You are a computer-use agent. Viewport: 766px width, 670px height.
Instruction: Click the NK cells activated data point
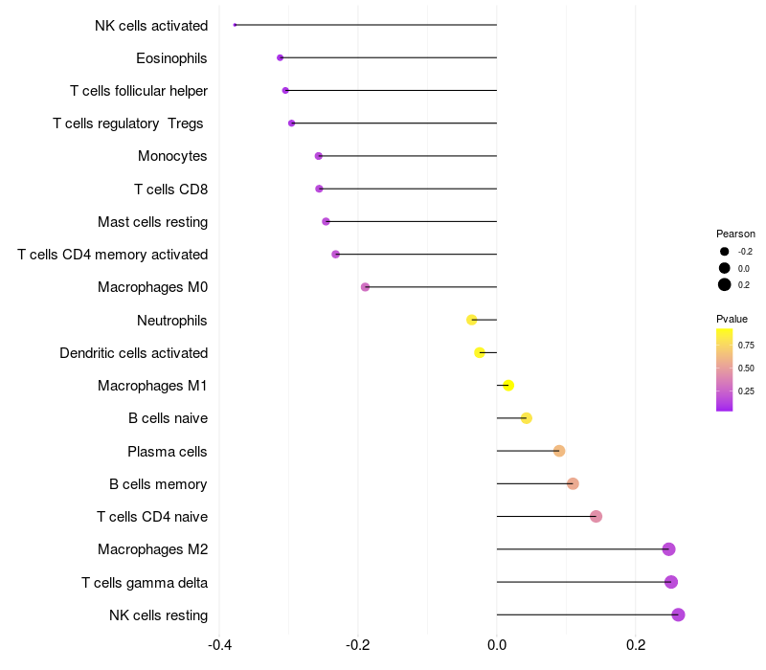[235, 25]
